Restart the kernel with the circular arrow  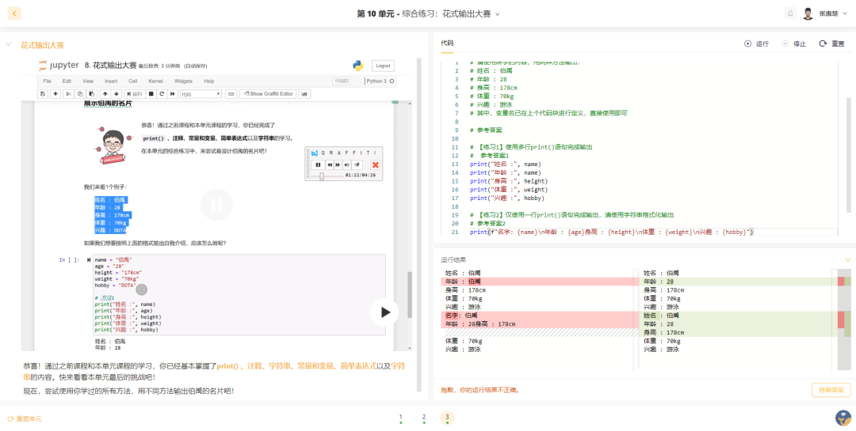(162, 94)
